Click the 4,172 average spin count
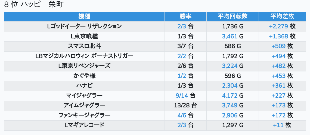310x135 pixels. pyautogui.click(x=230, y=96)
